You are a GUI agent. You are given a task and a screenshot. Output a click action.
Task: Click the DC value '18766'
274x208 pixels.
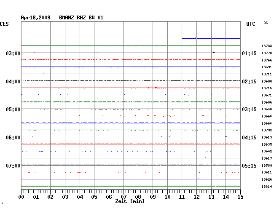(x=267, y=60)
